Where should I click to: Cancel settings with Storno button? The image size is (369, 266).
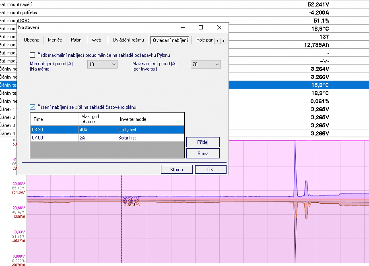pyautogui.click(x=176, y=170)
